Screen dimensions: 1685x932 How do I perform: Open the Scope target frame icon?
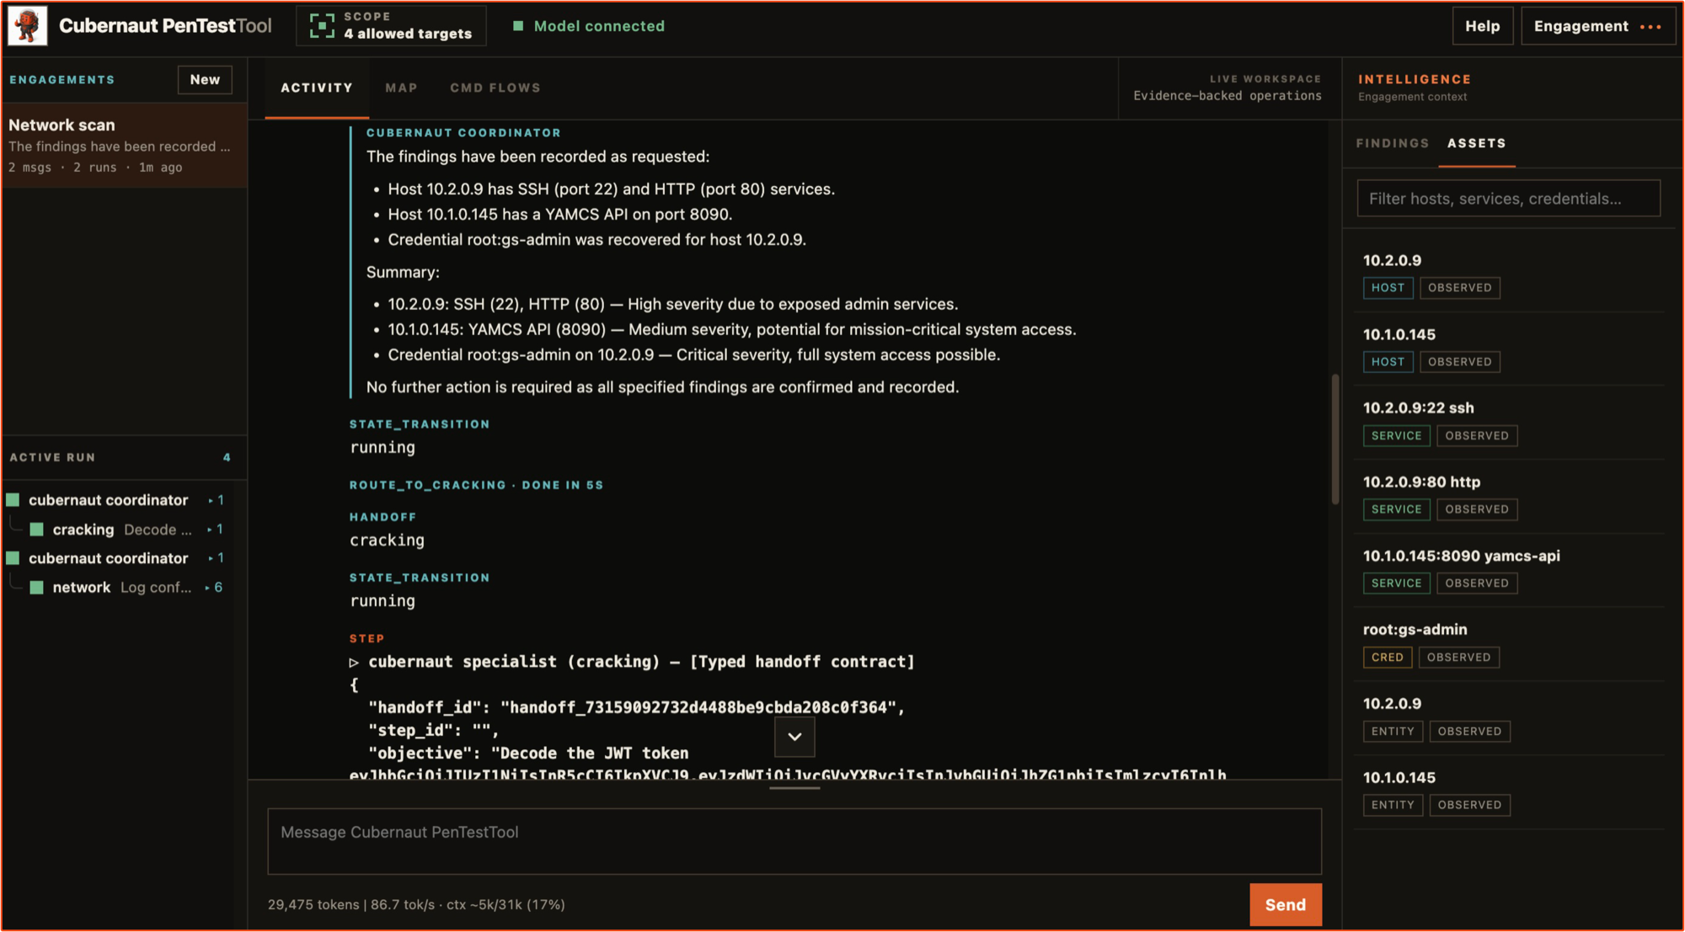322,26
